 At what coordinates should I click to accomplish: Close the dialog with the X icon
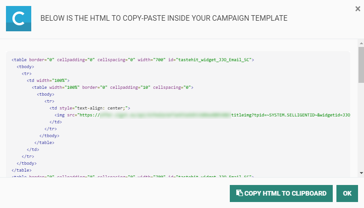tap(358, 8)
